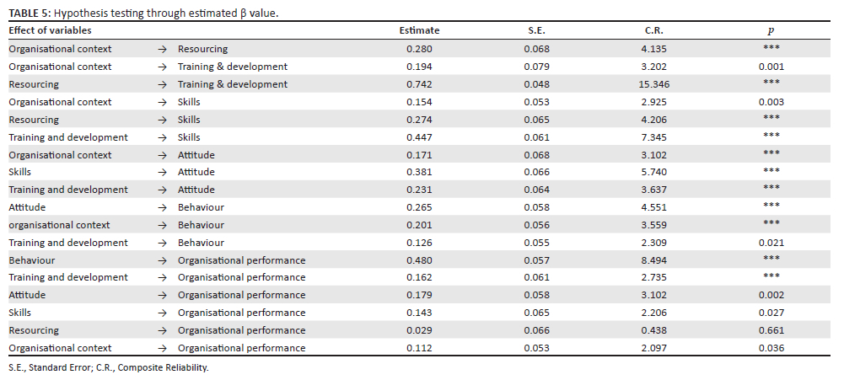This screenshot has width=844, height=380.
Task: Click the footnote text below the table
Action: [x=108, y=367]
